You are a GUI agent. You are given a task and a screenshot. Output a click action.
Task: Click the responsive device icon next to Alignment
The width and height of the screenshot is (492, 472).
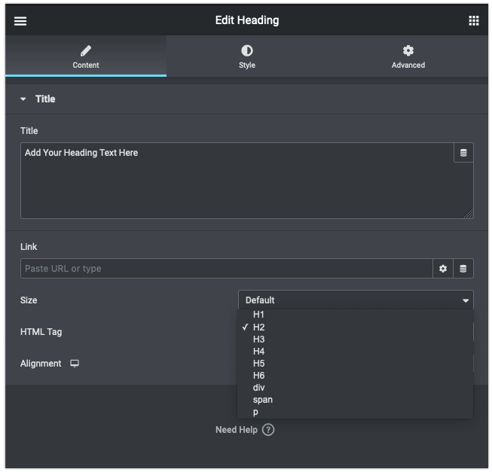(75, 364)
